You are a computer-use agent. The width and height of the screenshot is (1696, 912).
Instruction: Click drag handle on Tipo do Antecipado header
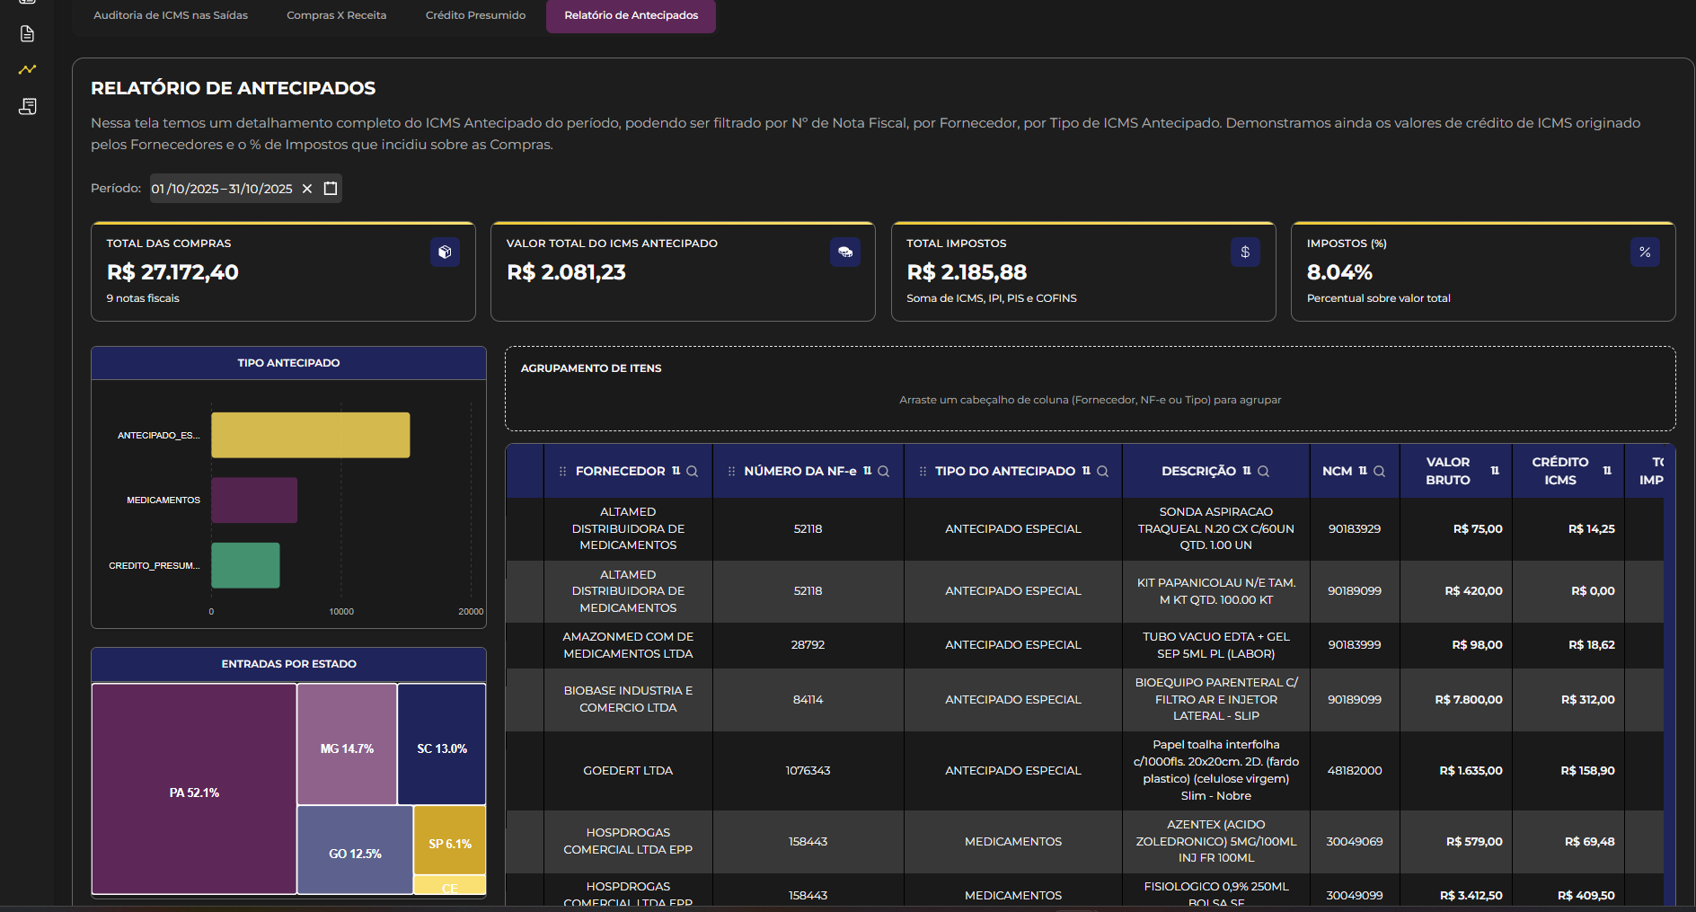pyautogui.click(x=923, y=472)
